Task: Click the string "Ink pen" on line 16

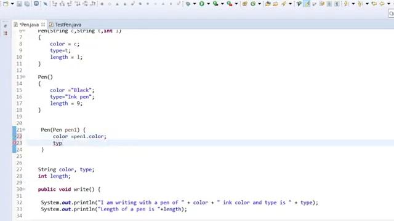Action: [x=78, y=97]
